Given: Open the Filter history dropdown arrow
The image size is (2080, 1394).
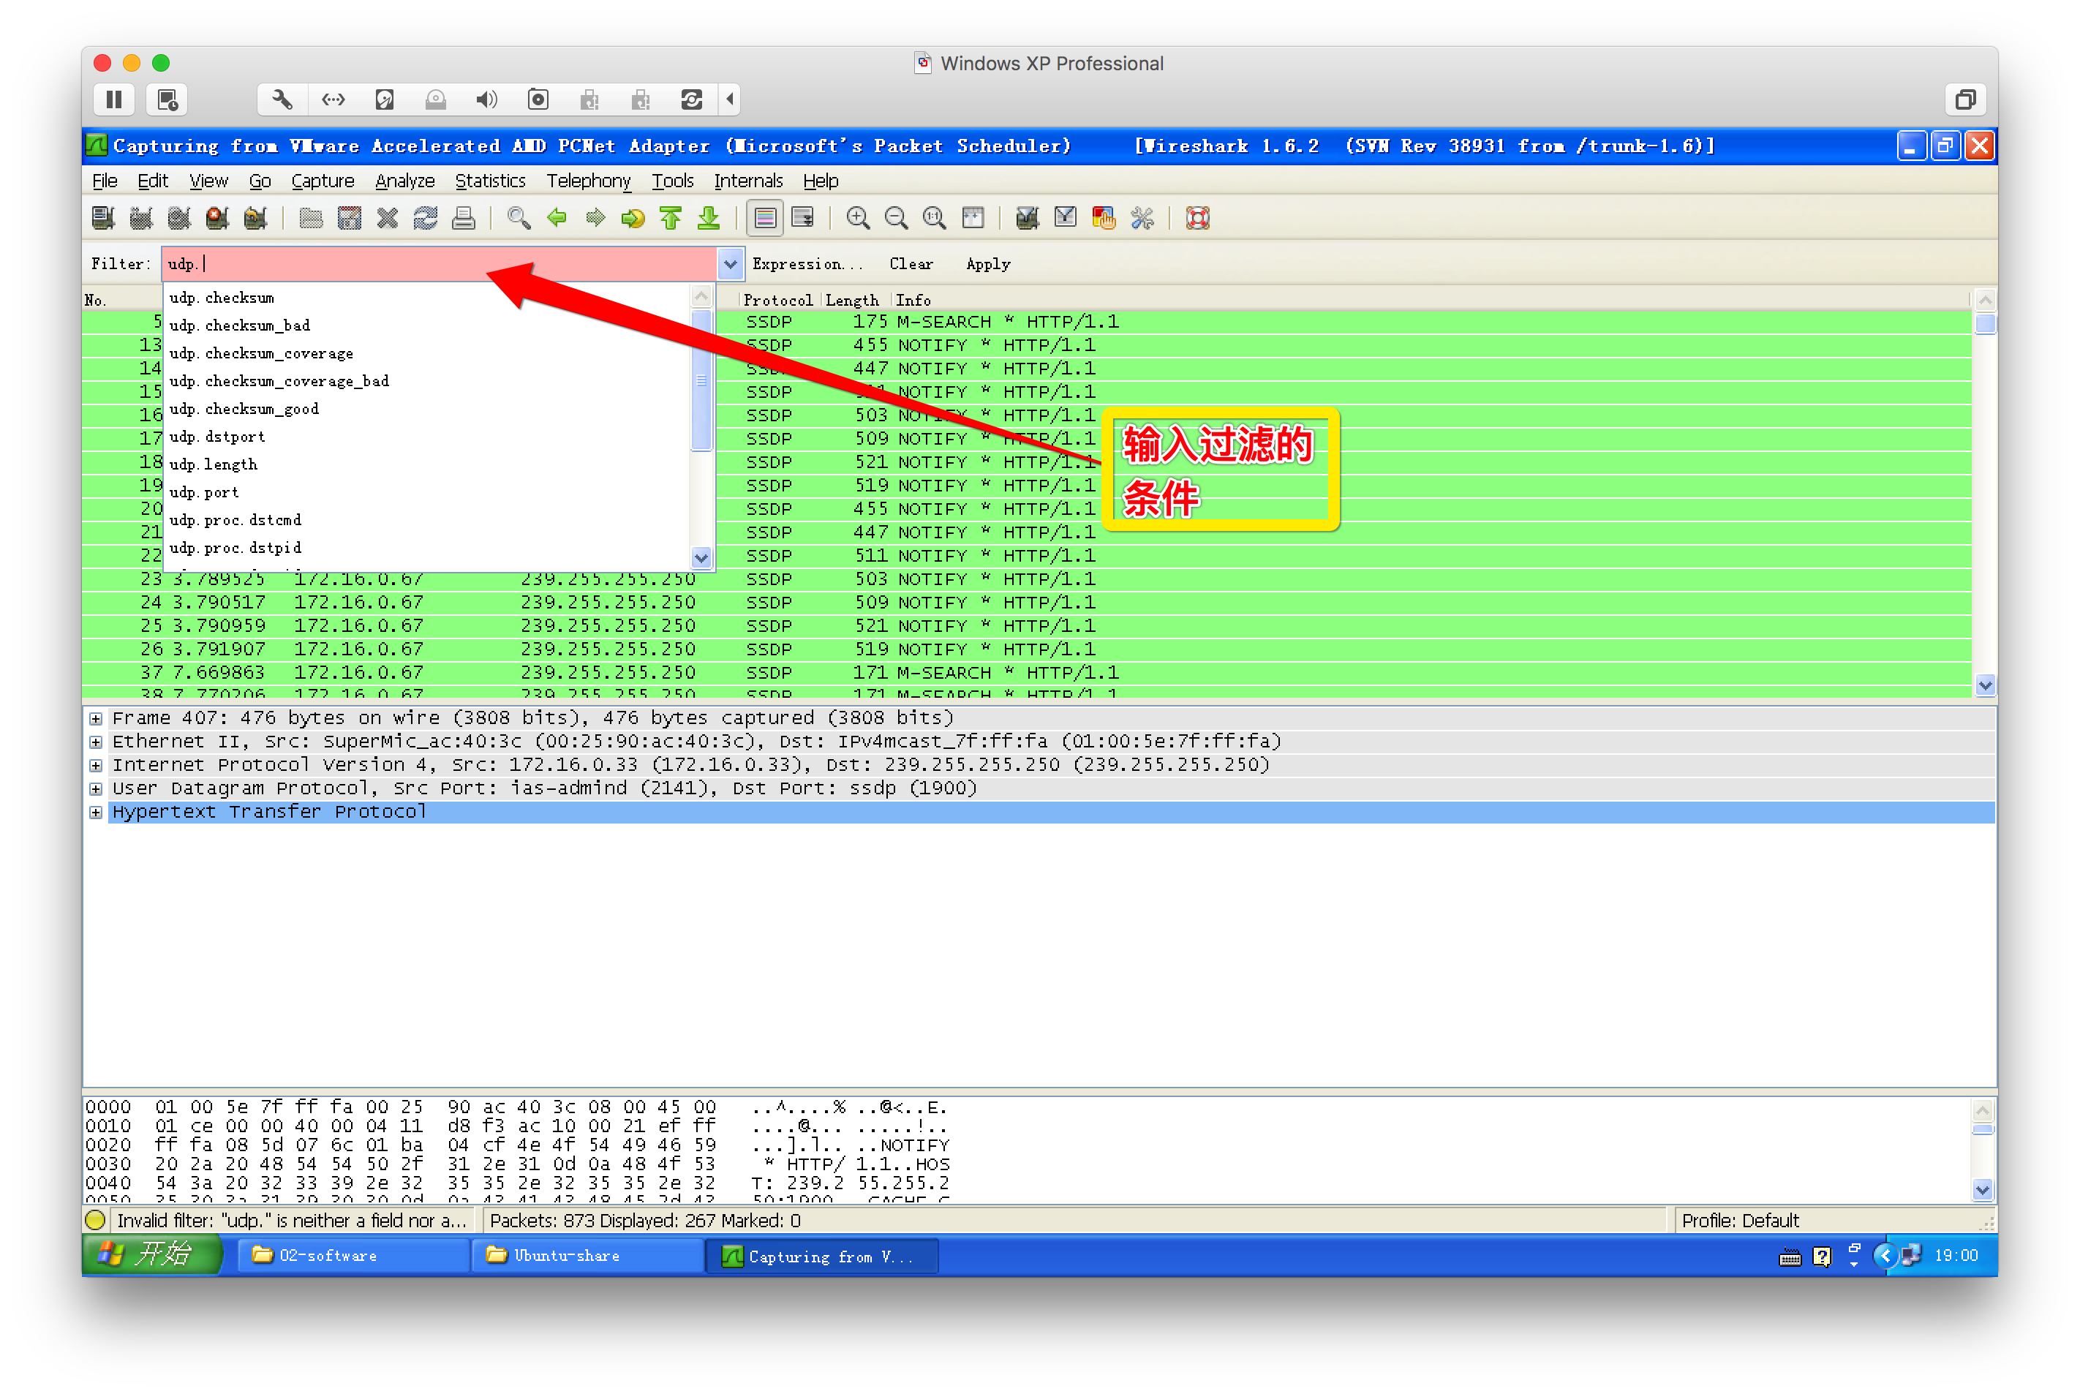Looking at the screenshot, I should [x=730, y=264].
